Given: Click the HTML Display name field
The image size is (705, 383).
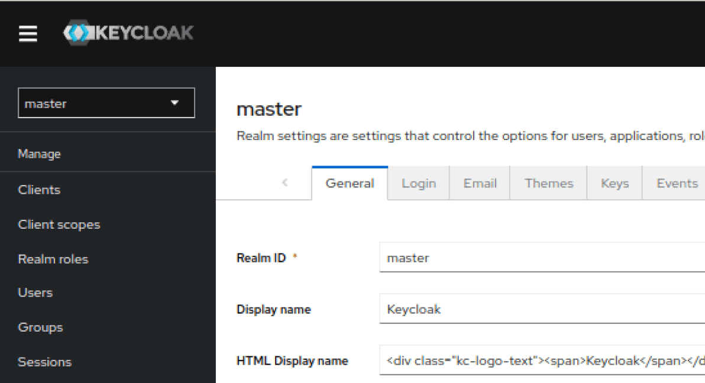Looking at the screenshot, I should click(x=541, y=361).
